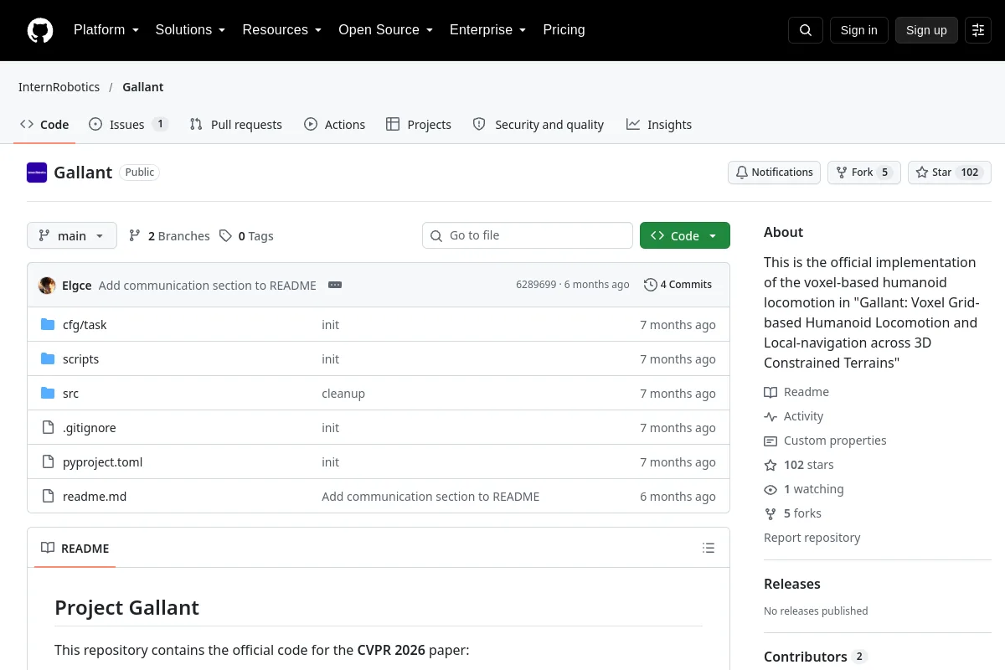Image resolution: width=1005 pixels, height=670 pixels.
Task: Go to Pricing in the header
Action: (564, 30)
